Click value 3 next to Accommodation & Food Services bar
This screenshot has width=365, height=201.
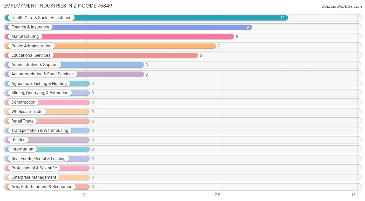click(147, 74)
